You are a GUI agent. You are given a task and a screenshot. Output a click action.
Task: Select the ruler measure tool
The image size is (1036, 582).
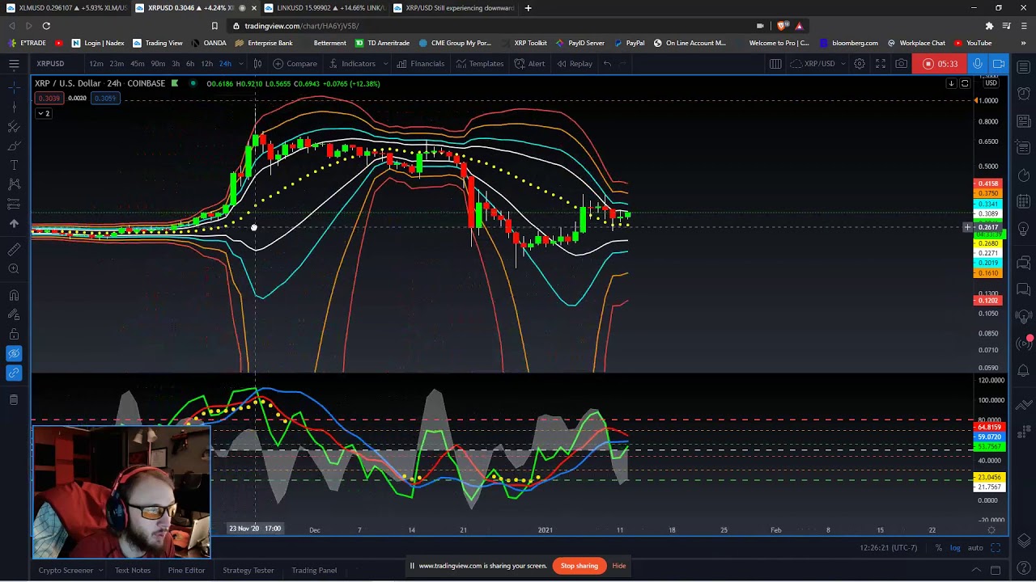[14, 250]
